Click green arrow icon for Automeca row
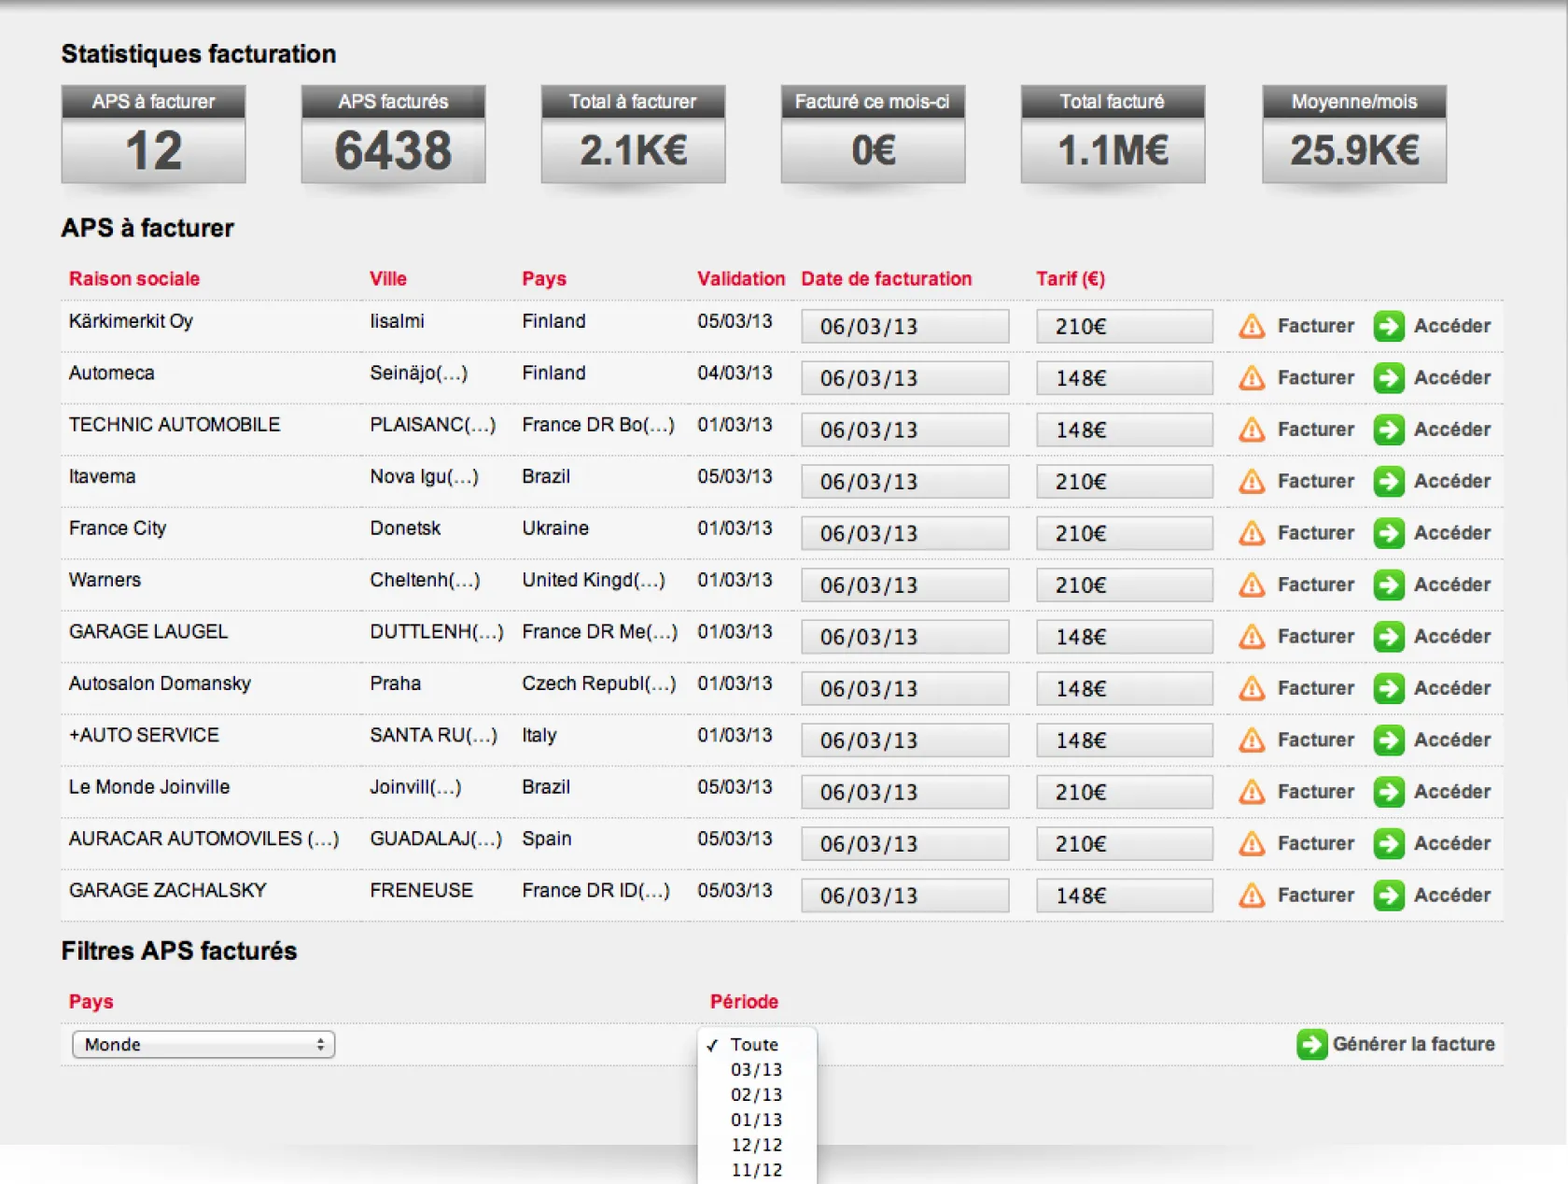The image size is (1568, 1184). point(1389,378)
